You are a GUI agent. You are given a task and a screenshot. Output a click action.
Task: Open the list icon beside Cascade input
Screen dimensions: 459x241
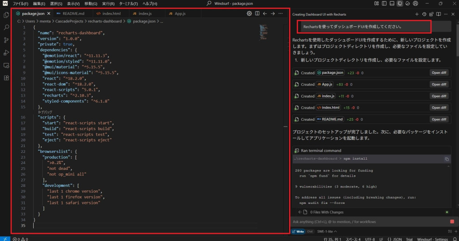click(x=450, y=231)
